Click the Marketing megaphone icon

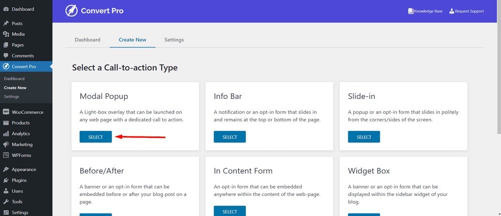pos(6,144)
